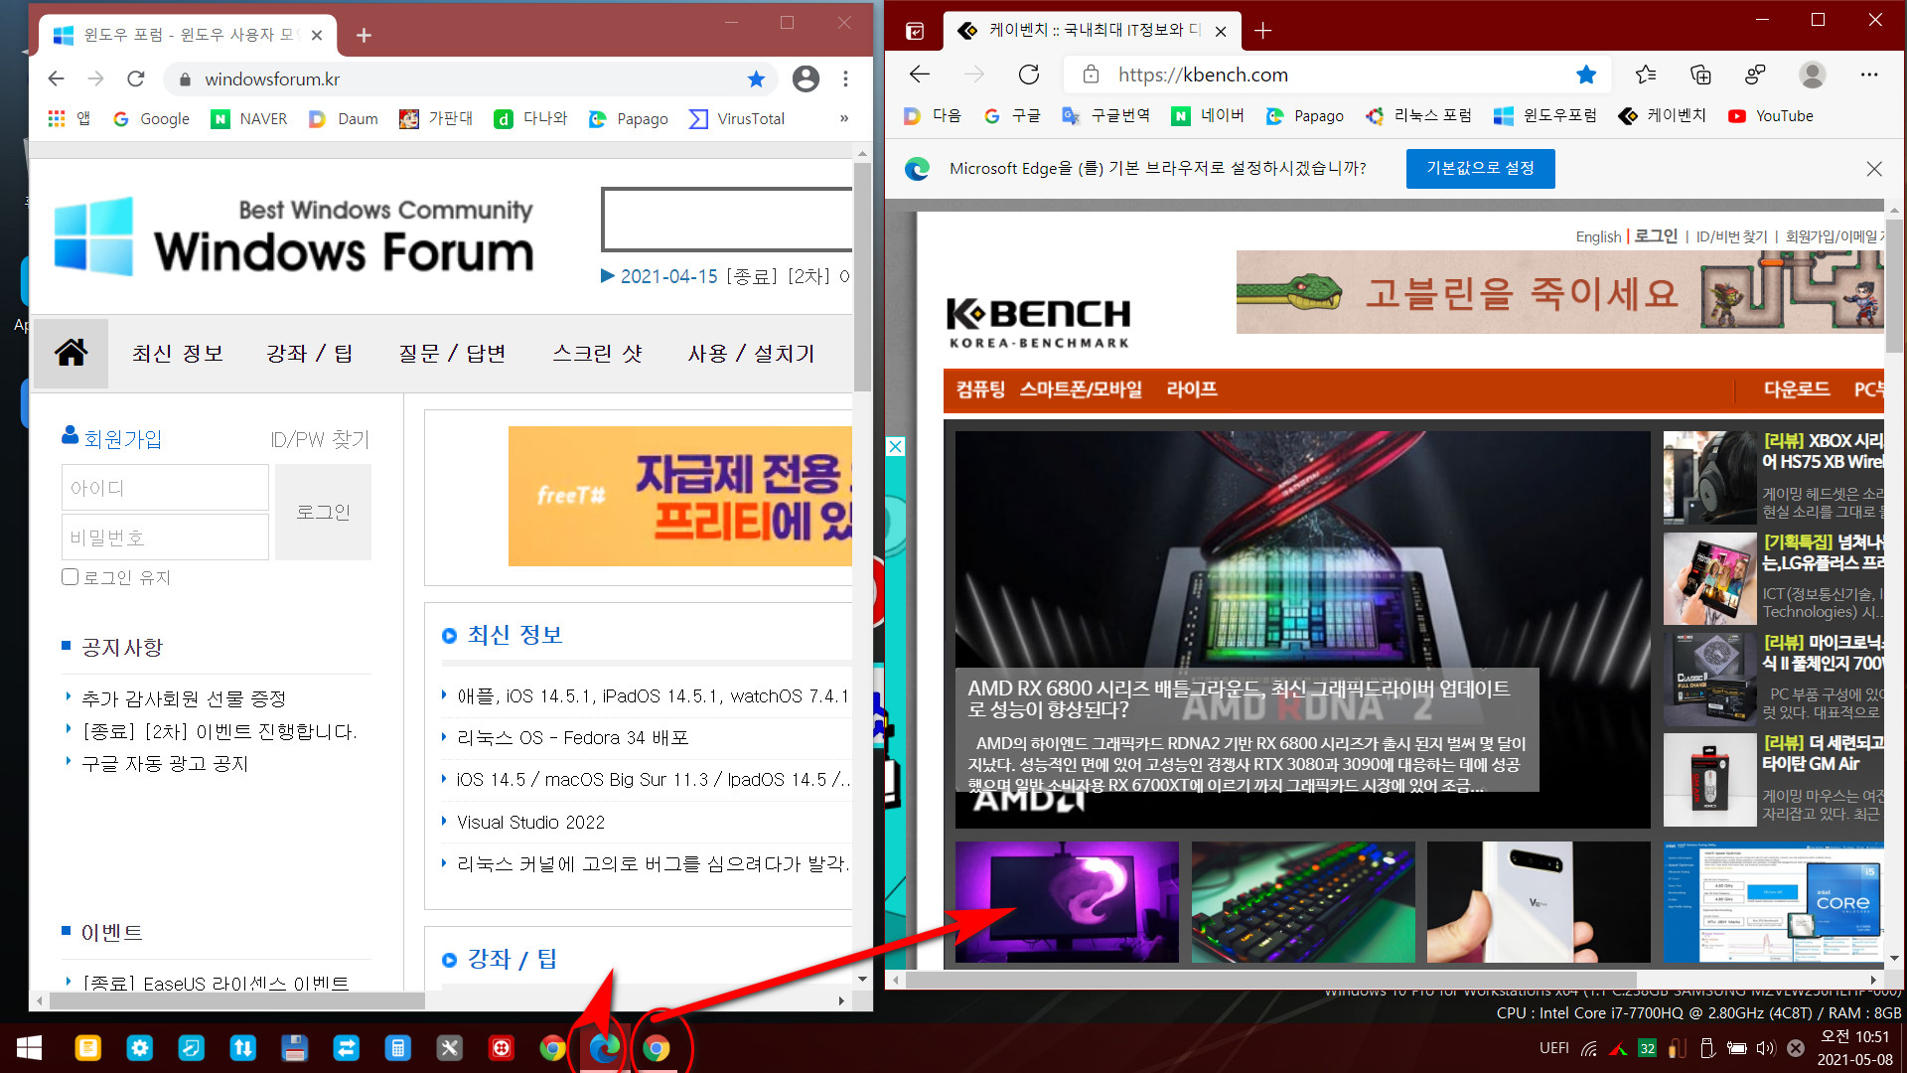Open the 스마트폰/모바일 tab on kbench

1081,389
